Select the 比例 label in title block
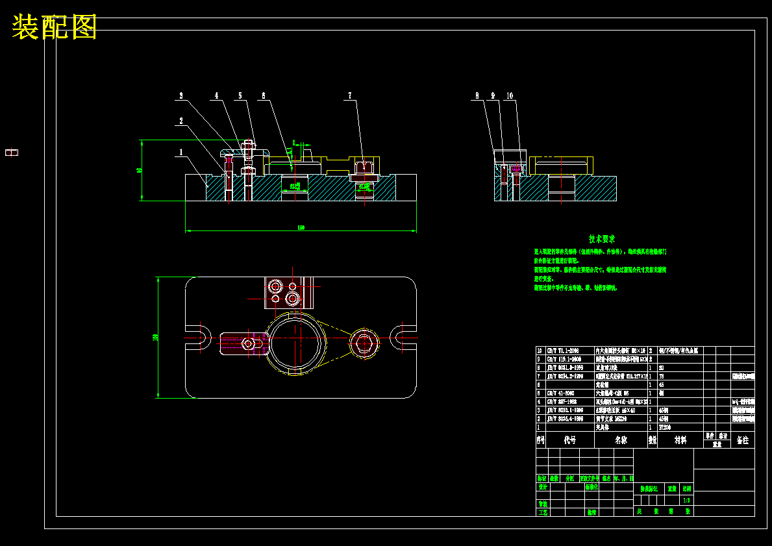Image resolution: width=772 pixels, height=546 pixels. pos(687,489)
